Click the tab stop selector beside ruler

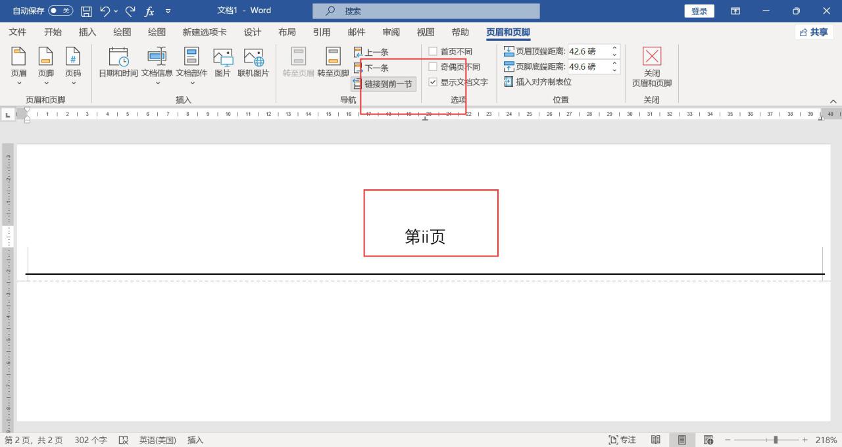(x=8, y=114)
